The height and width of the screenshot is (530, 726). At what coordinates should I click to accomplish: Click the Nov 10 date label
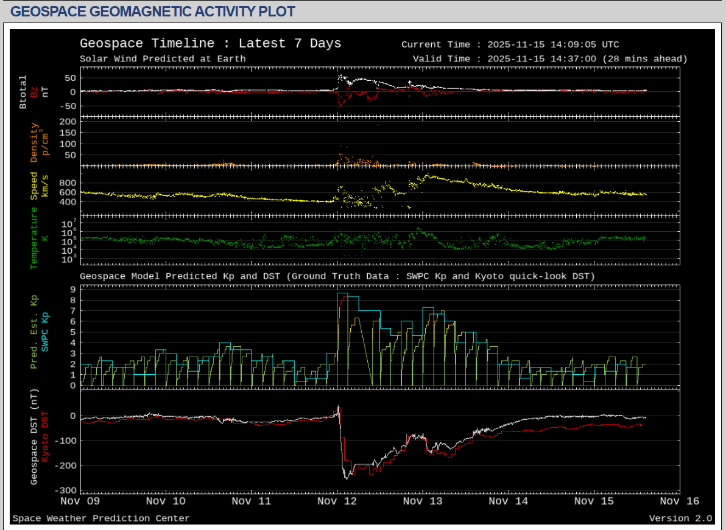pyautogui.click(x=166, y=501)
